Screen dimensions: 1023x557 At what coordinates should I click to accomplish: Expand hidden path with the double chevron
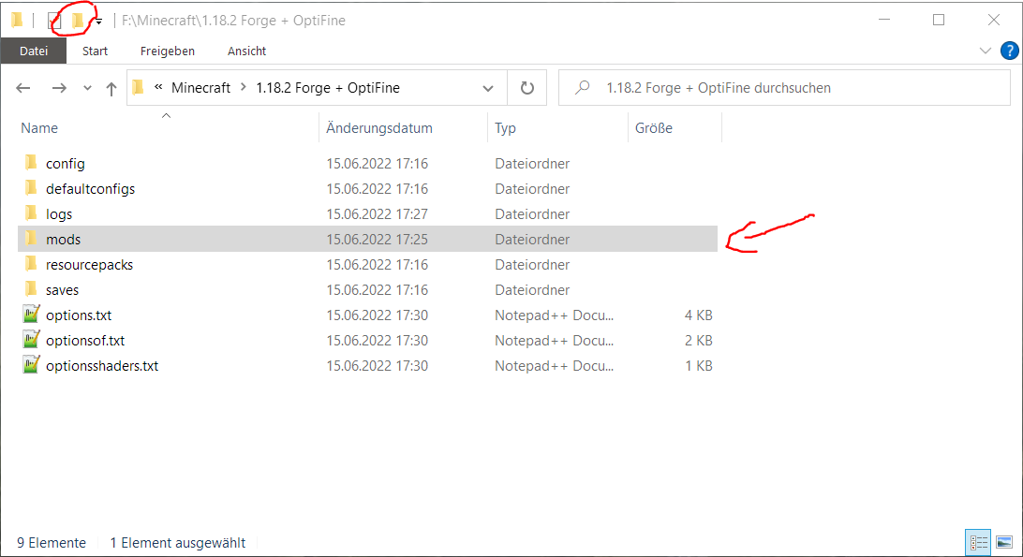[x=158, y=87]
